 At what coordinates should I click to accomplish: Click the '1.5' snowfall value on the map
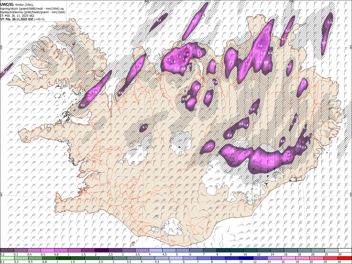(179, 56)
